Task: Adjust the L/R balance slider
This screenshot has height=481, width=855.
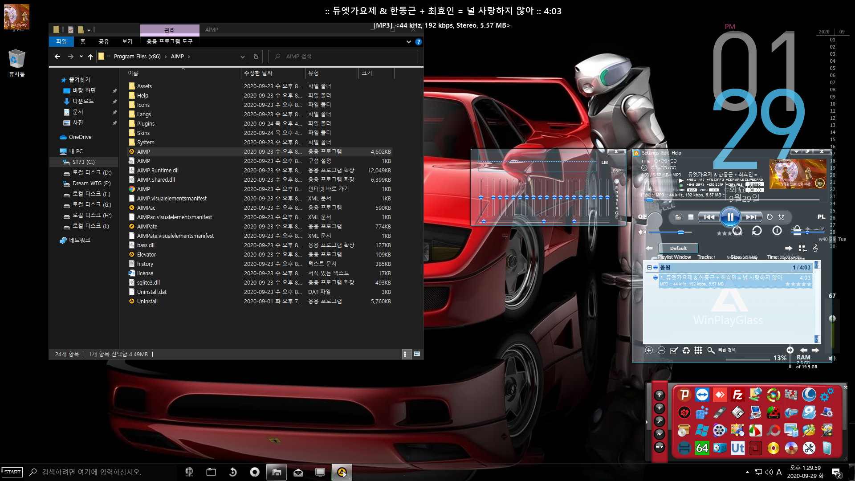Action: pos(807,232)
